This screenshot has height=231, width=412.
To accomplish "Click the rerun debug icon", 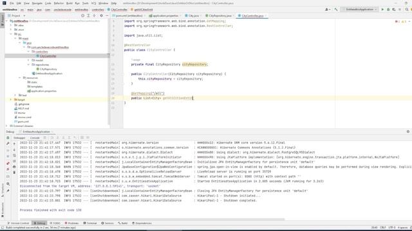I will pyautogui.click(x=8, y=138).
